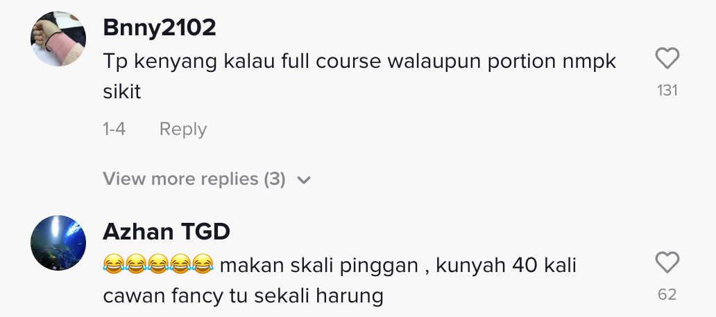
Task: Click the middle laughing emoji of five
Action: 158,264
